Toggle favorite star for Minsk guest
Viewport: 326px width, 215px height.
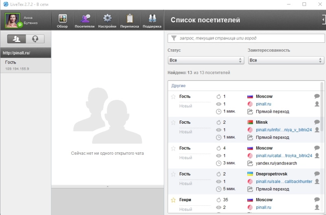[173, 123]
